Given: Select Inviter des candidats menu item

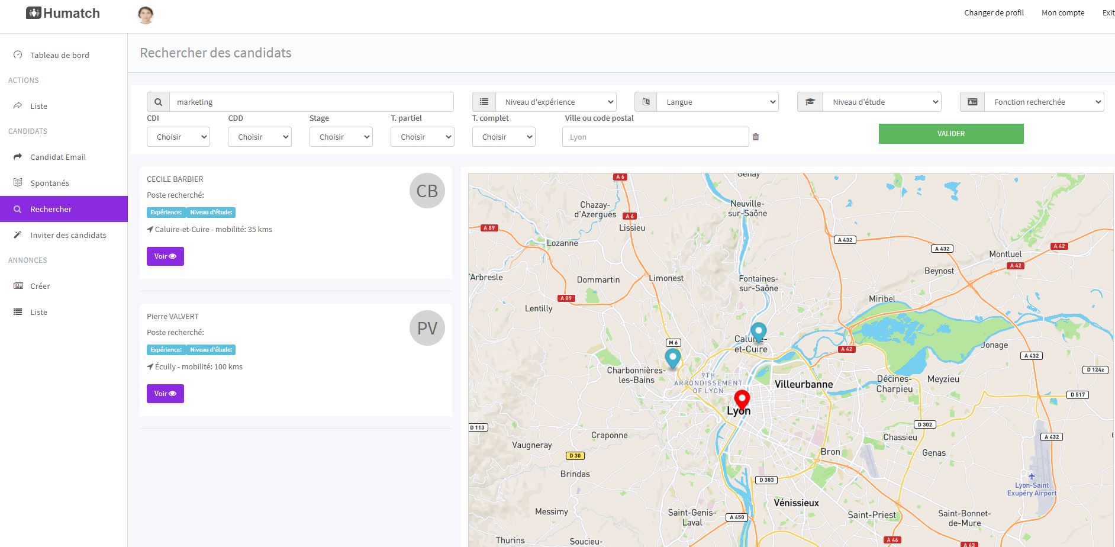Looking at the screenshot, I should (x=68, y=235).
